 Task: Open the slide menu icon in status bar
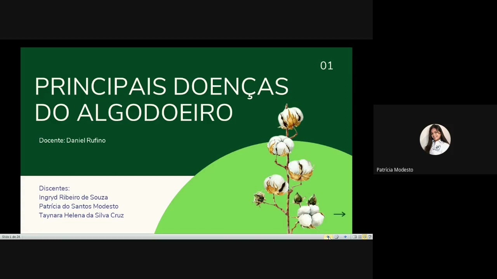(337, 237)
